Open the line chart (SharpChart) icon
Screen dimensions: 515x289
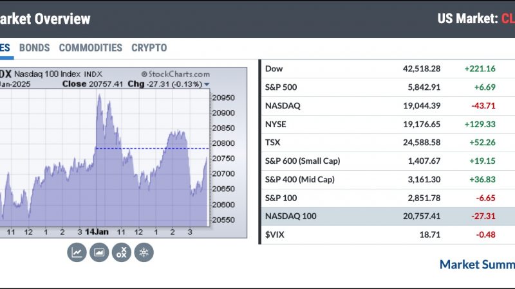coord(77,252)
